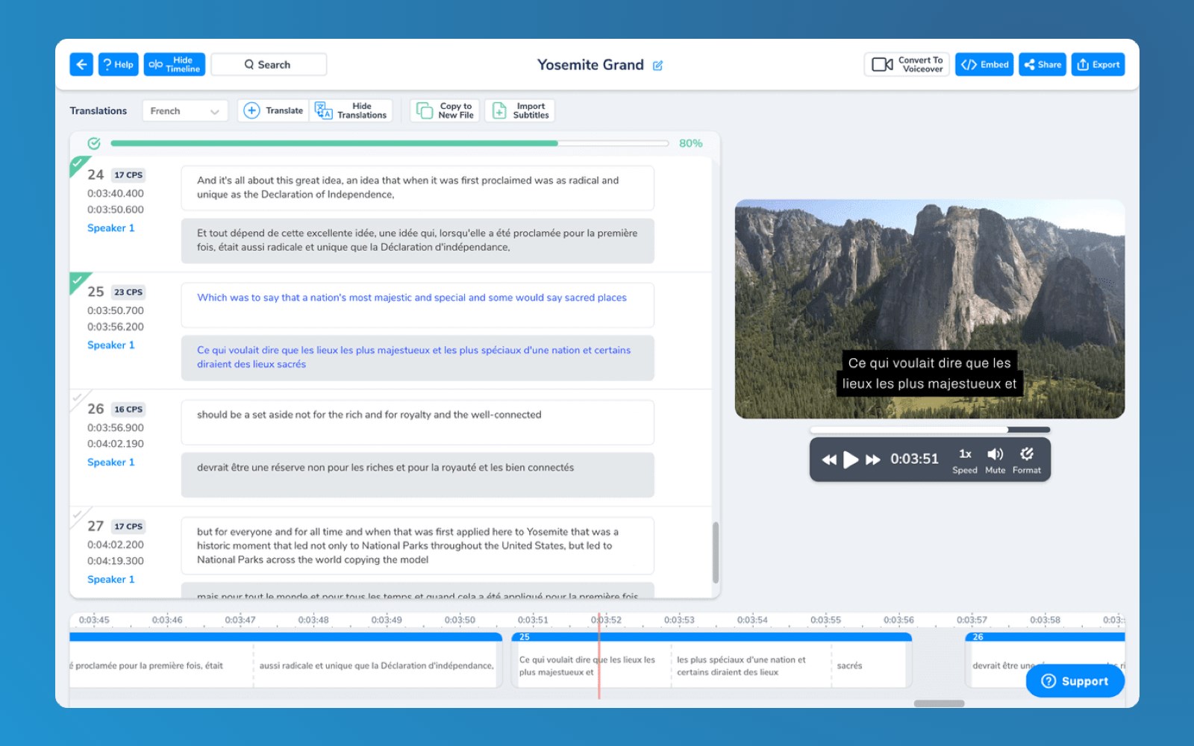Select Speaker 1 link for subtitle 26
This screenshot has width=1194, height=746.
[111, 463]
